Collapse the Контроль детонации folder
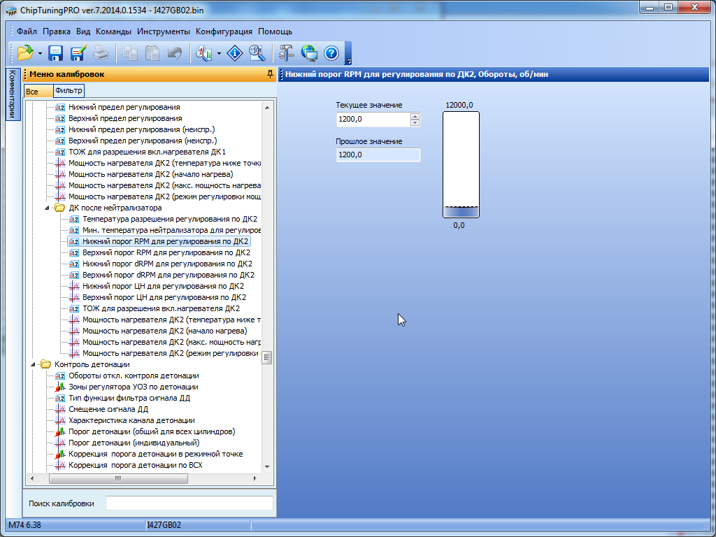This screenshot has height=537, width=716. [33, 364]
